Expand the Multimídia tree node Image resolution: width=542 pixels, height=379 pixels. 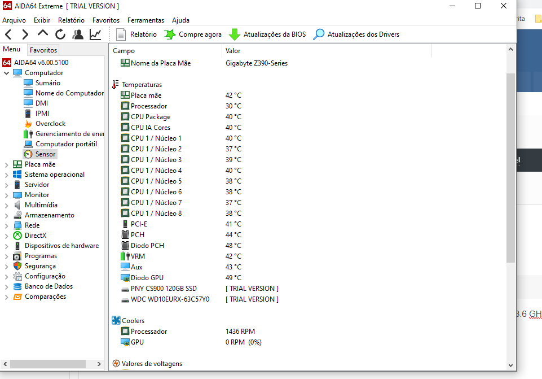[6, 205]
